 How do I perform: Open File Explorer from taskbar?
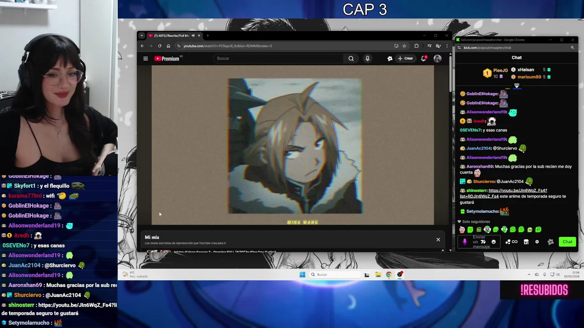[378, 275]
